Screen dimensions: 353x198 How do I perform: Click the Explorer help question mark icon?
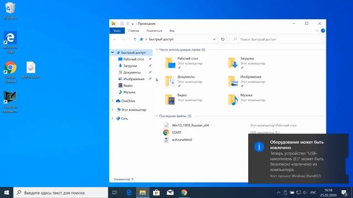(x=323, y=31)
